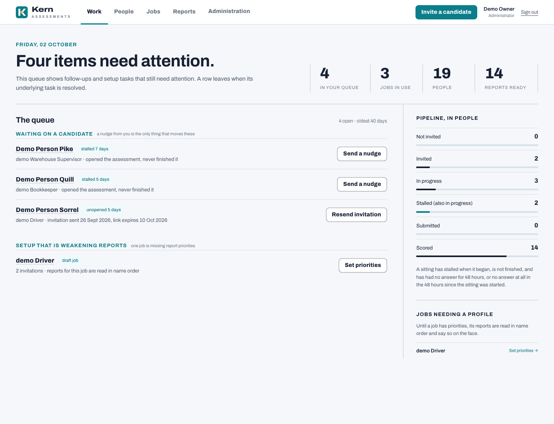Viewport: 554px width, 424px height.
Task: Open Demo Person Sorrel's profile link
Action: (x=47, y=210)
